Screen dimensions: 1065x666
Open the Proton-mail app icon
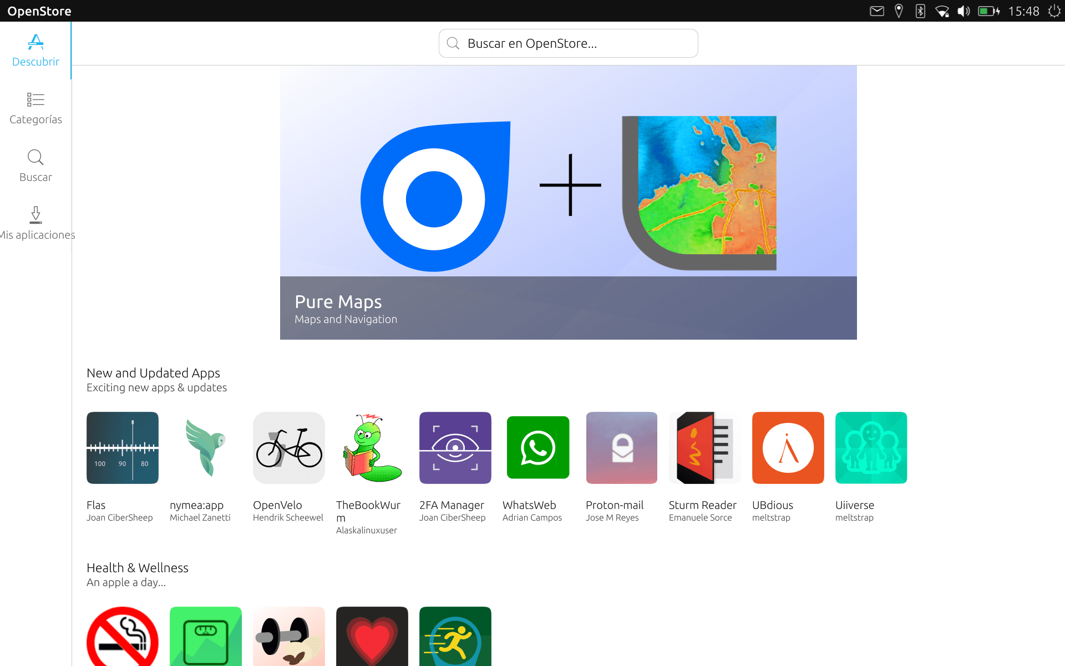coord(621,447)
